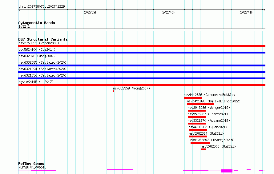Click the 202739k ruler tick label
The height and width of the screenshot is (174, 274).
coord(91,12)
